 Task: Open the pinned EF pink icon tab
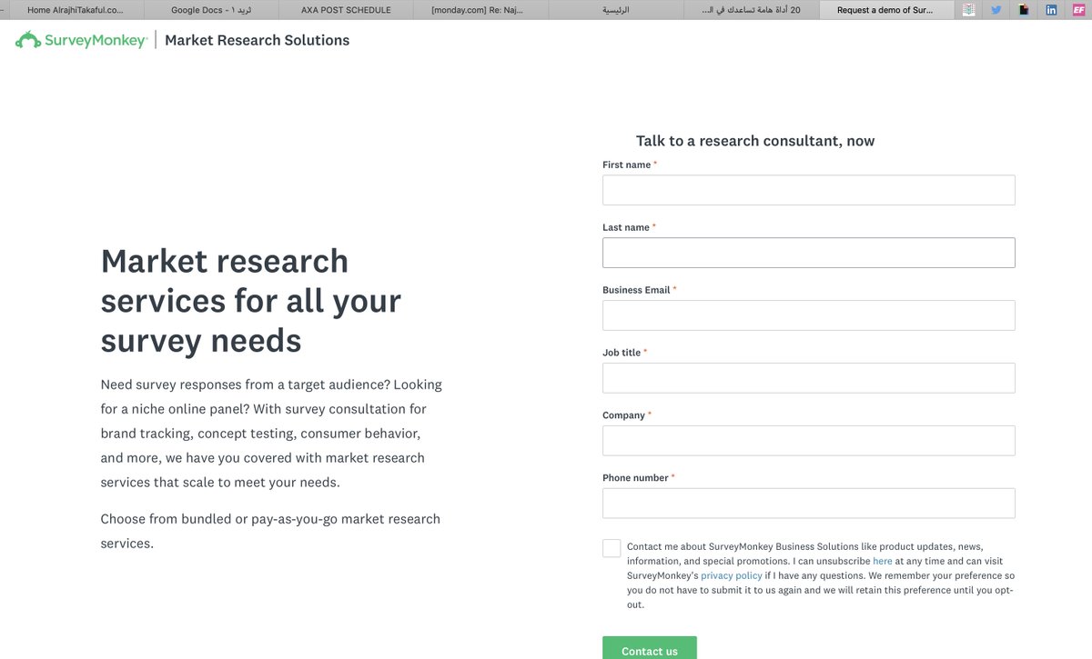[1078, 10]
